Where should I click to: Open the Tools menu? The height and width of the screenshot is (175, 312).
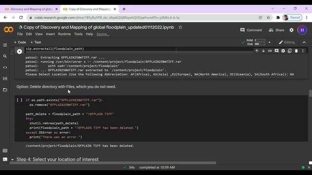(x=78, y=34)
